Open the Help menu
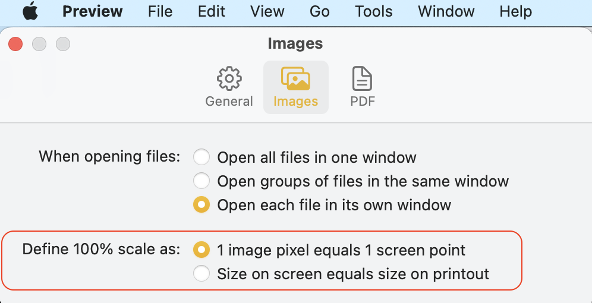 [515, 11]
